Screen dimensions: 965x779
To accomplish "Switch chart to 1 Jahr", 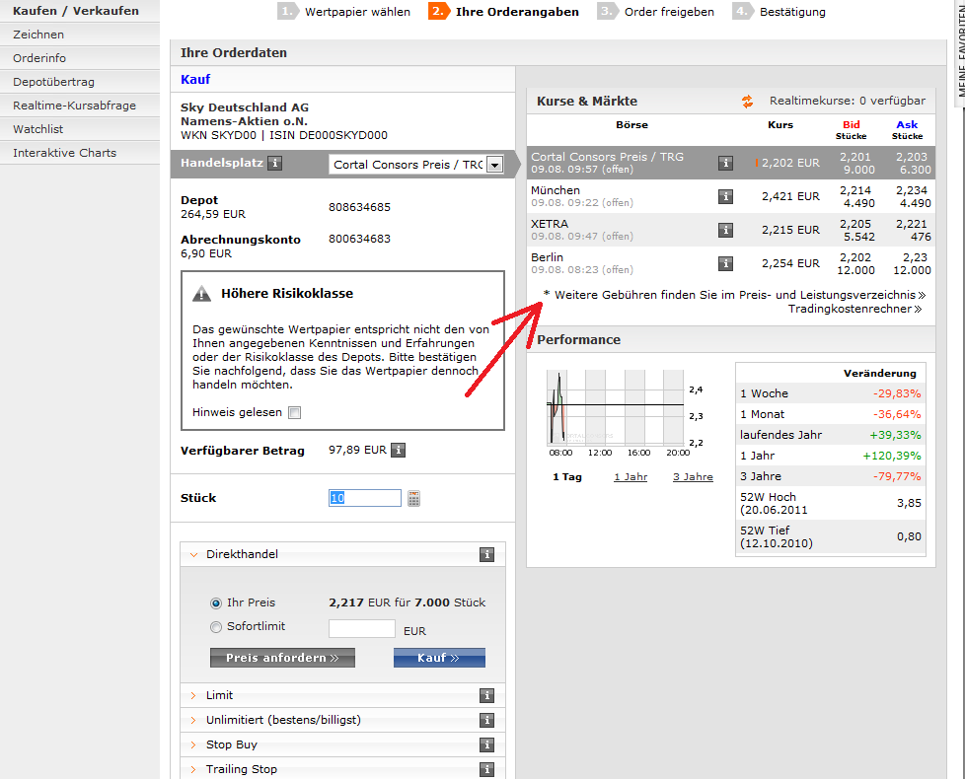I will (x=631, y=477).
